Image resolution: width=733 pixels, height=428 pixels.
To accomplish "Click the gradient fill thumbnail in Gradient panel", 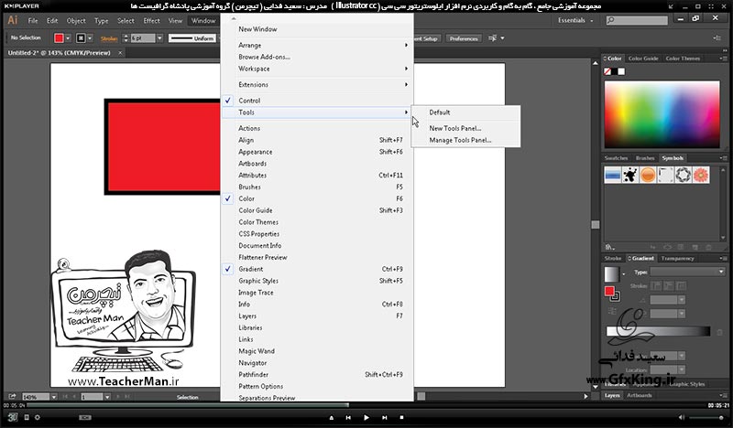I will tap(611, 274).
